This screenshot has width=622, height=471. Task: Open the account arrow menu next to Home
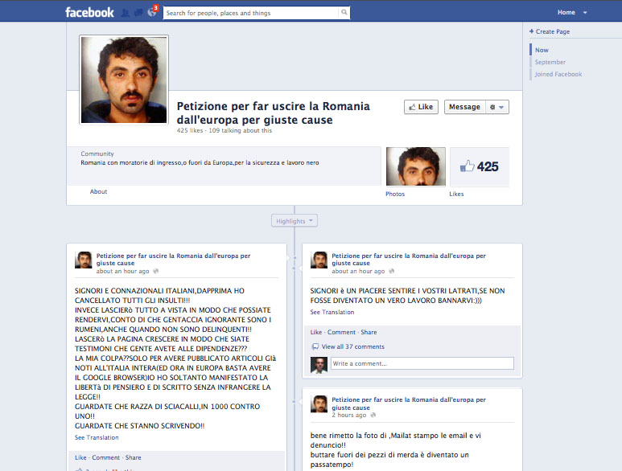(585, 13)
